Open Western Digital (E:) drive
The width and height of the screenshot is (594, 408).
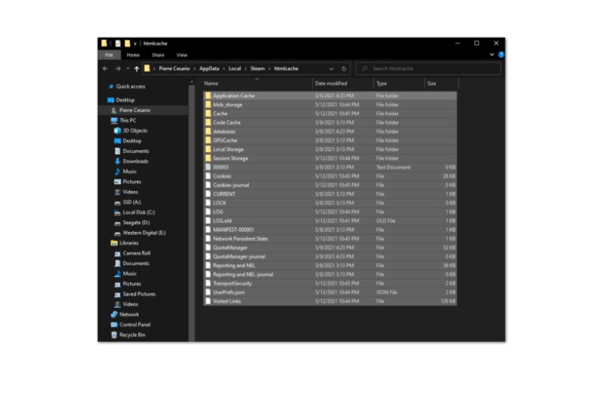coord(144,233)
